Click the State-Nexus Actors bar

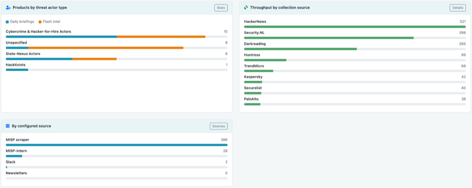coord(117,59)
